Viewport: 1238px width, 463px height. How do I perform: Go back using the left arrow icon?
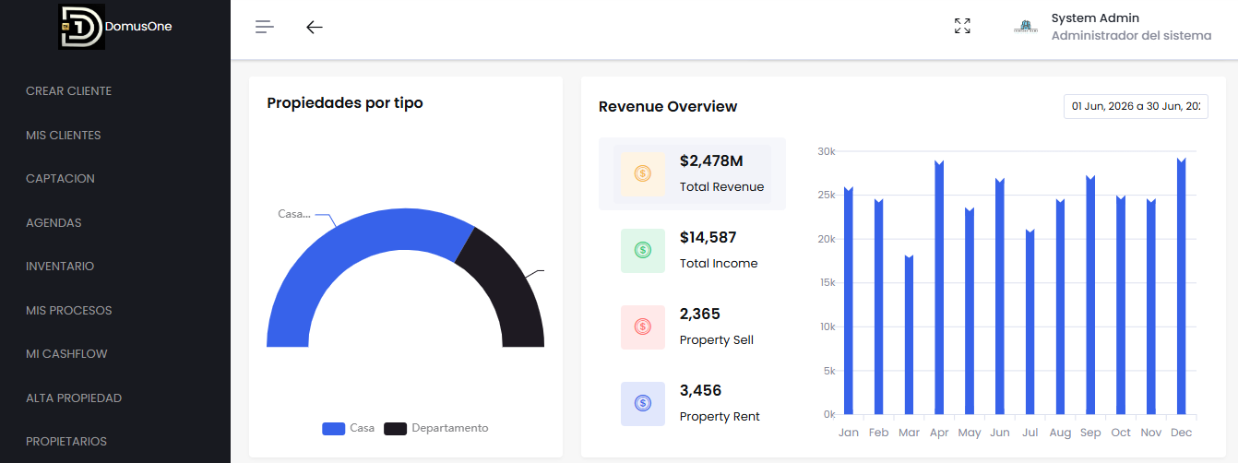(x=315, y=27)
